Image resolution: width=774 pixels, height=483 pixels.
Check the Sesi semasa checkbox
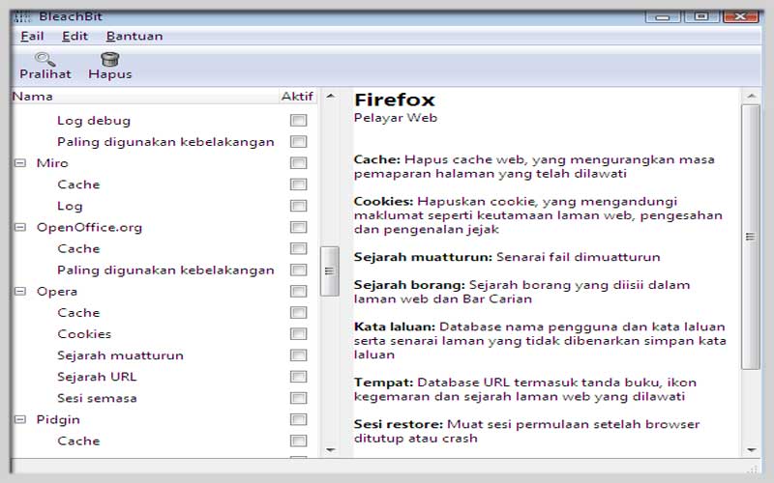coord(298,398)
